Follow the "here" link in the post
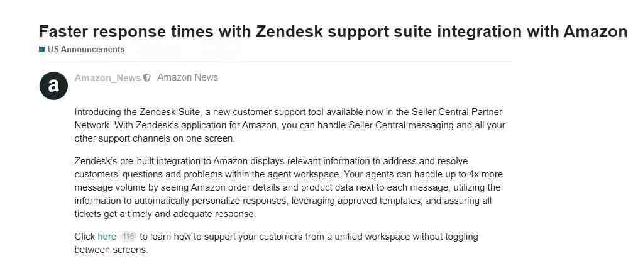633x273 pixels. point(107,237)
